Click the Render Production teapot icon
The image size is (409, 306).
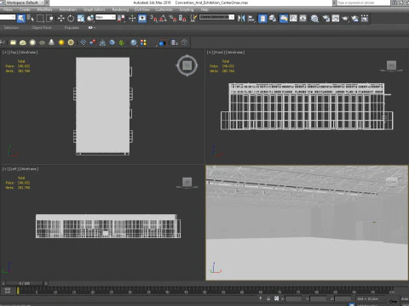click(x=345, y=19)
